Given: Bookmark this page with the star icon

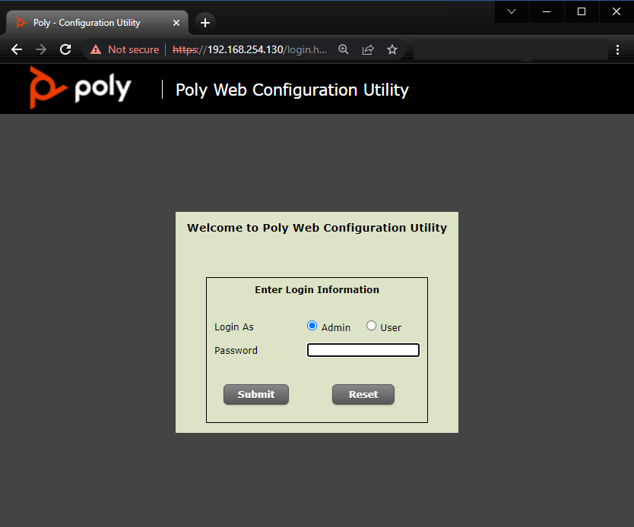Looking at the screenshot, I should pos(392,49).
